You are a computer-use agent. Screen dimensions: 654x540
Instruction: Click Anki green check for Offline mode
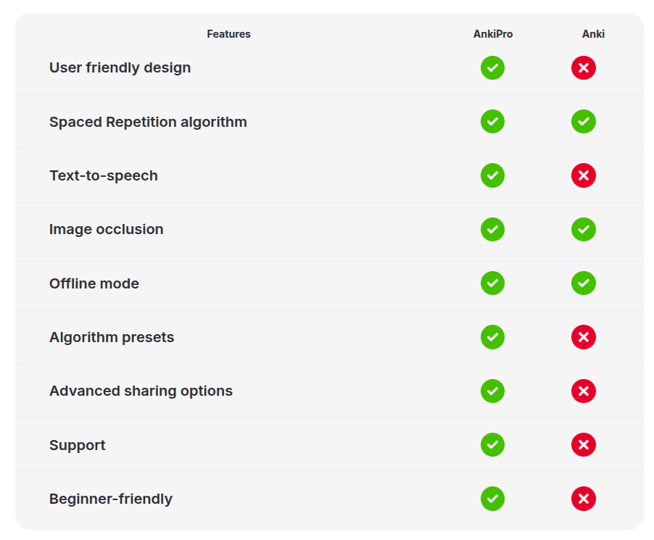pos(583,283)
